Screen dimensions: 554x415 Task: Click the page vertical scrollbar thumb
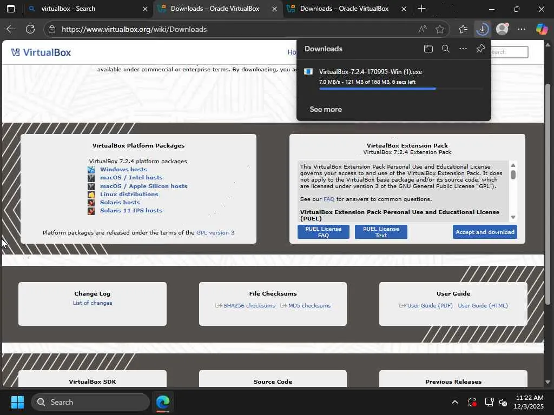[548, 194]
